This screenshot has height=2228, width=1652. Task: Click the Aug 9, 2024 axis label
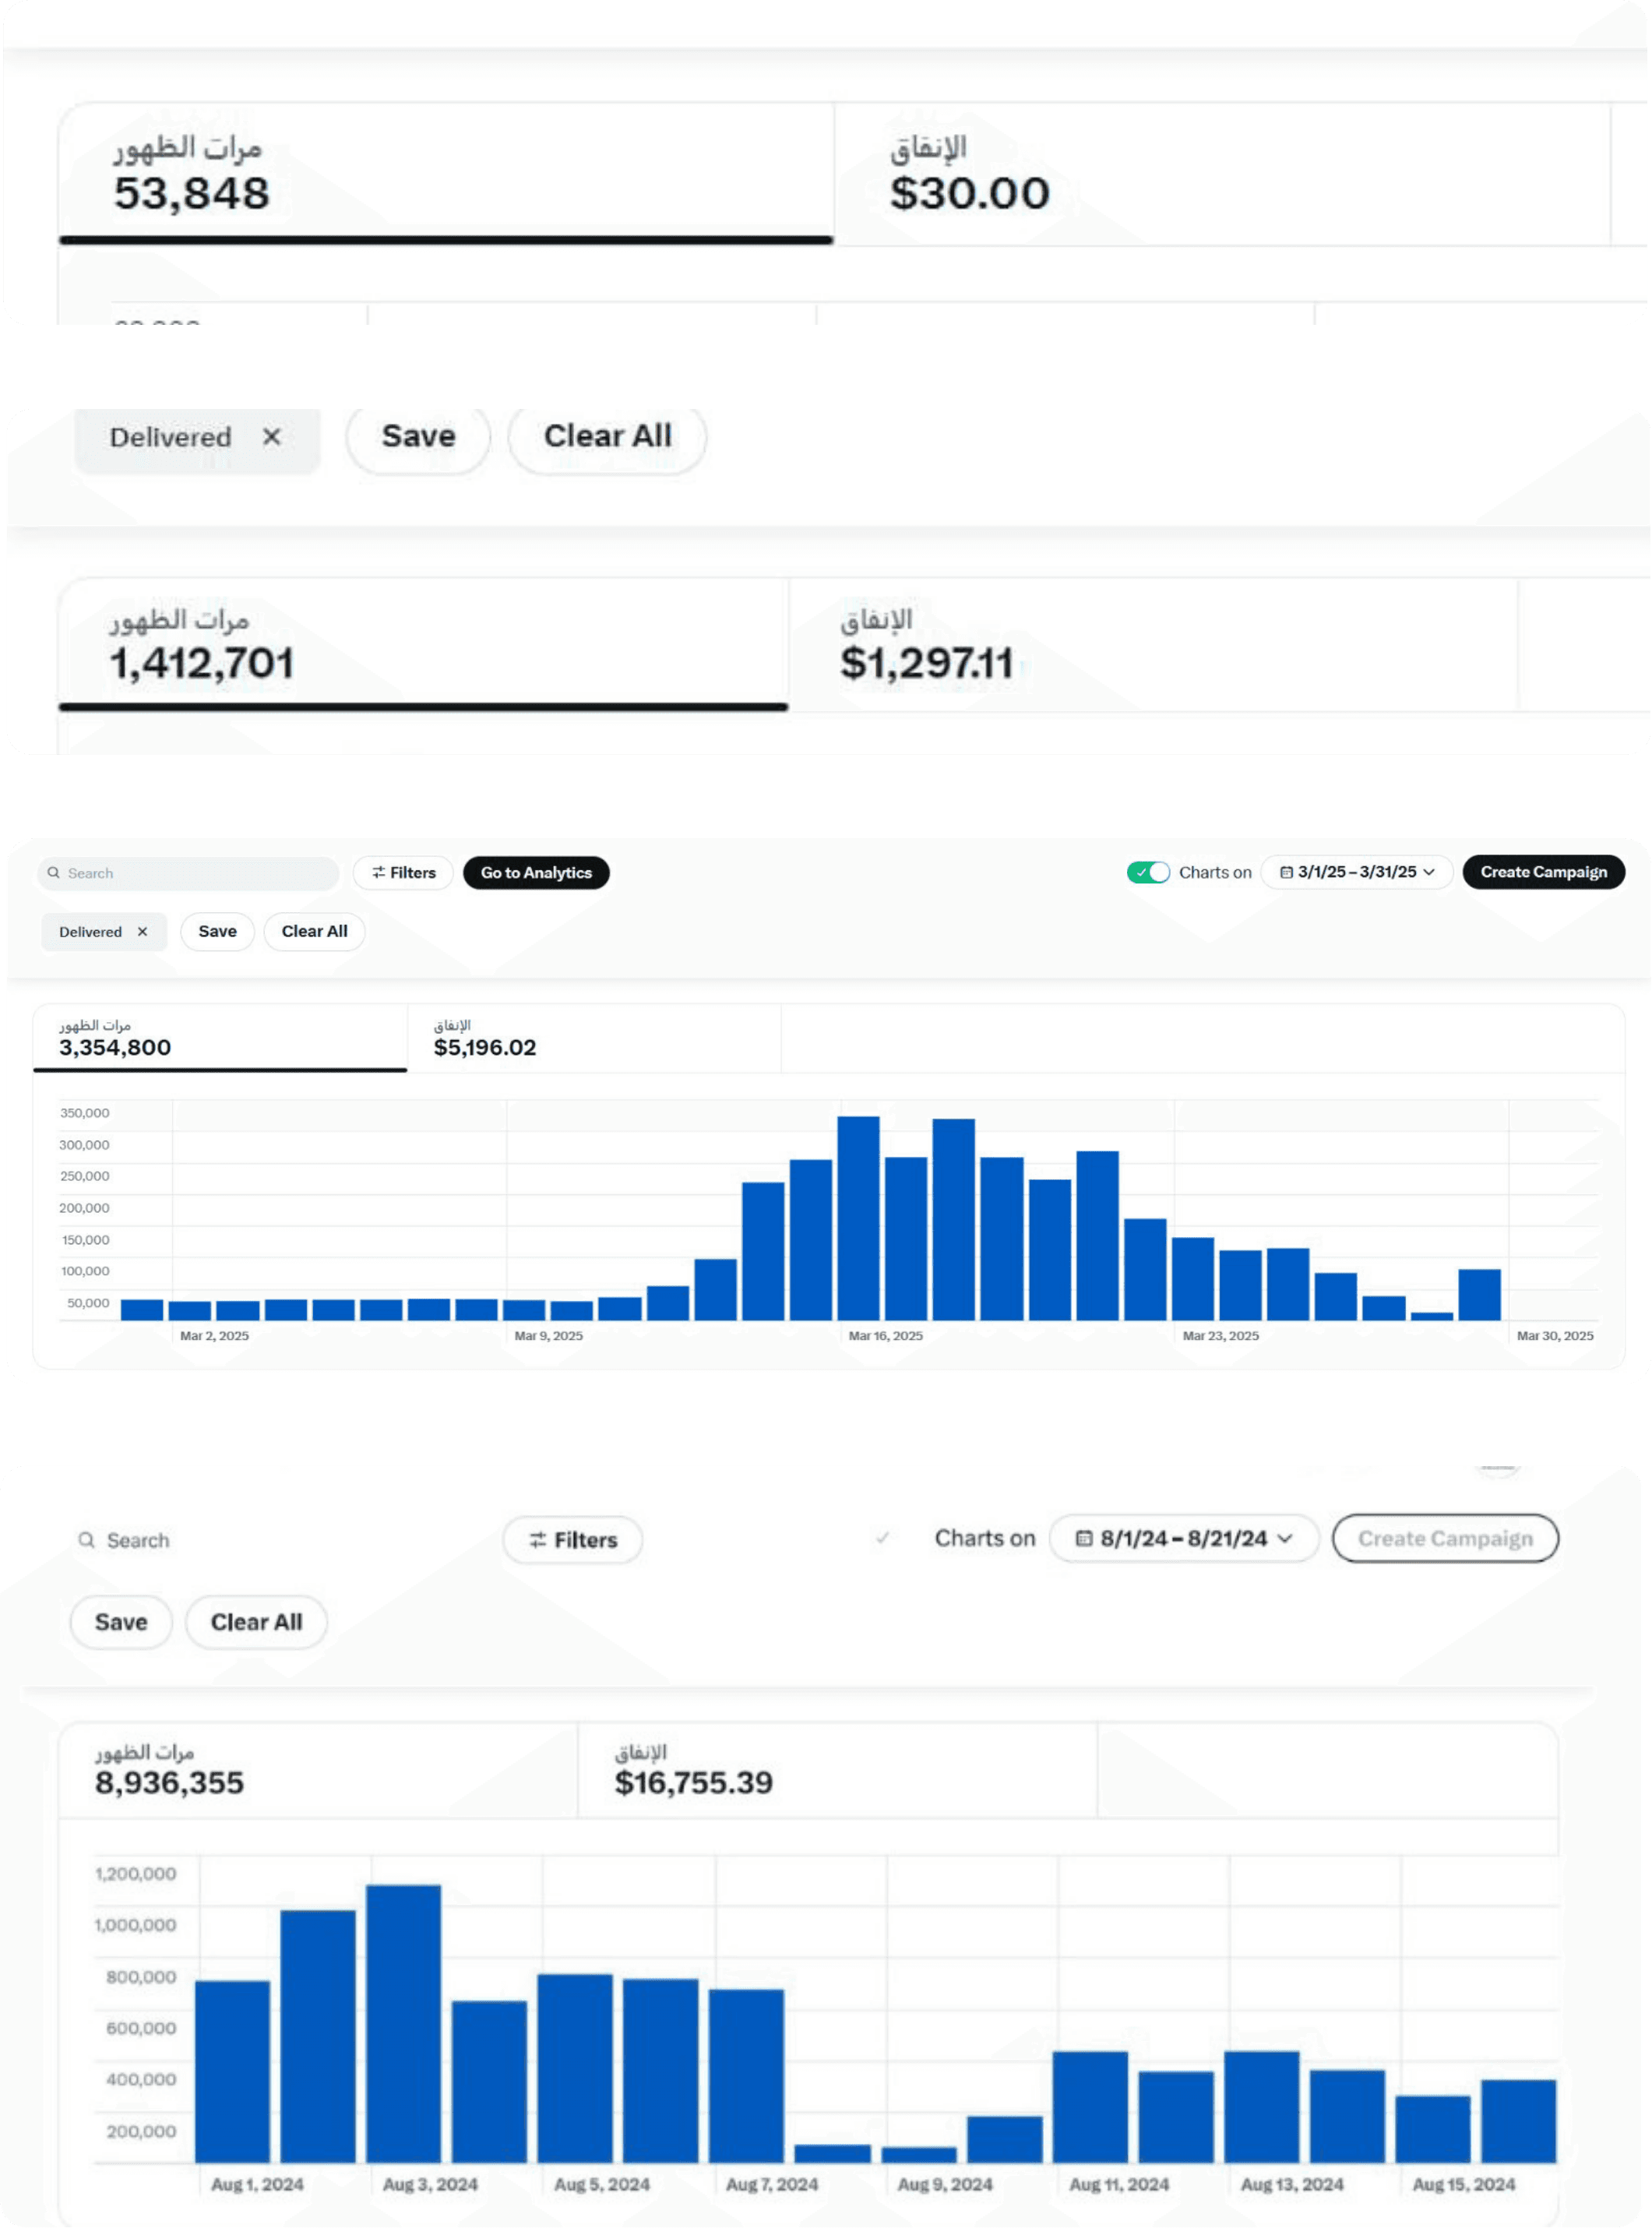[944, 2185]
